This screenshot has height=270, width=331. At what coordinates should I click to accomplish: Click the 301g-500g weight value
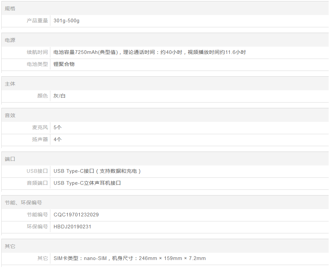tap(66, 21)
